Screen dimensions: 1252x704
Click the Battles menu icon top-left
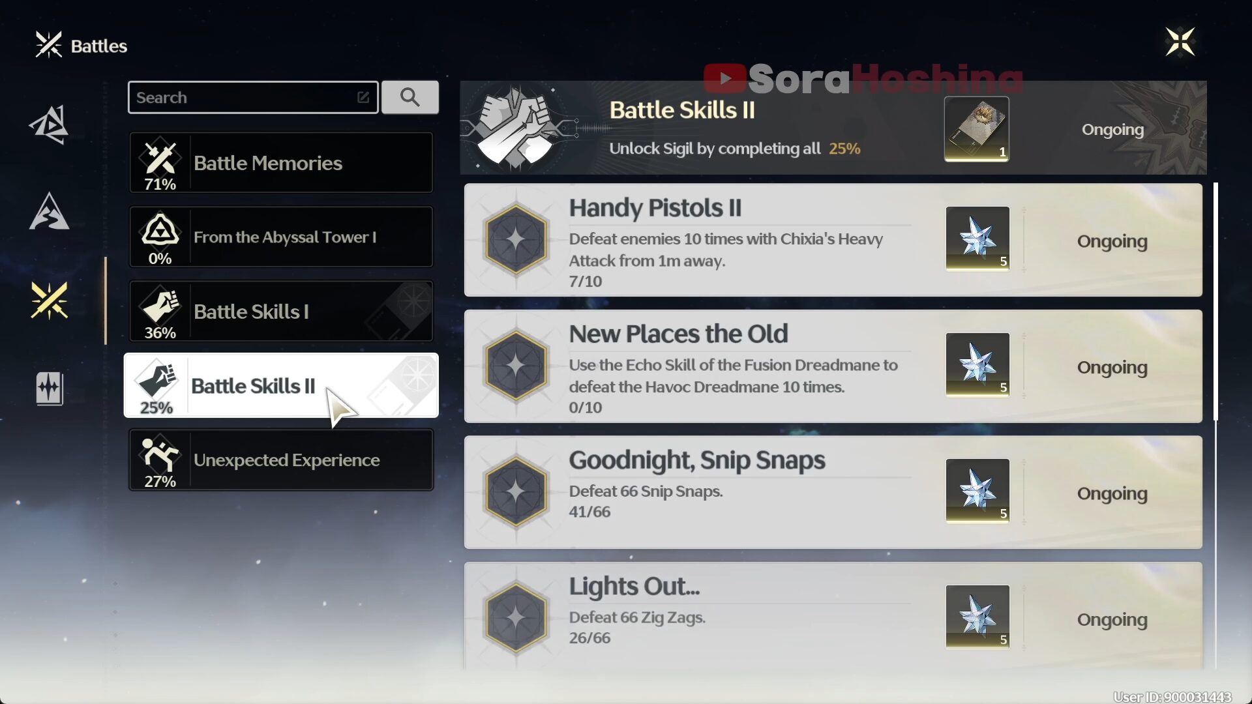tap(48, 45)
